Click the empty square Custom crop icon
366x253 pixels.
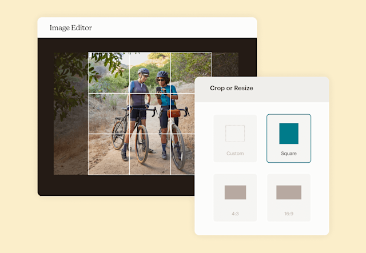click(234, 134)
